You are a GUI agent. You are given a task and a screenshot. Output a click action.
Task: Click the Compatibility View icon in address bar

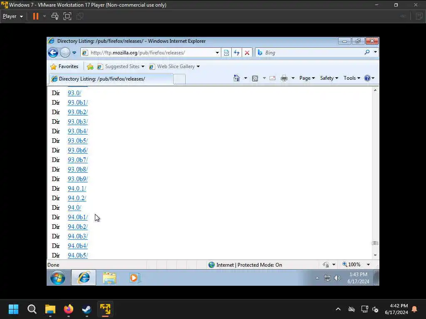coord(226,53)
